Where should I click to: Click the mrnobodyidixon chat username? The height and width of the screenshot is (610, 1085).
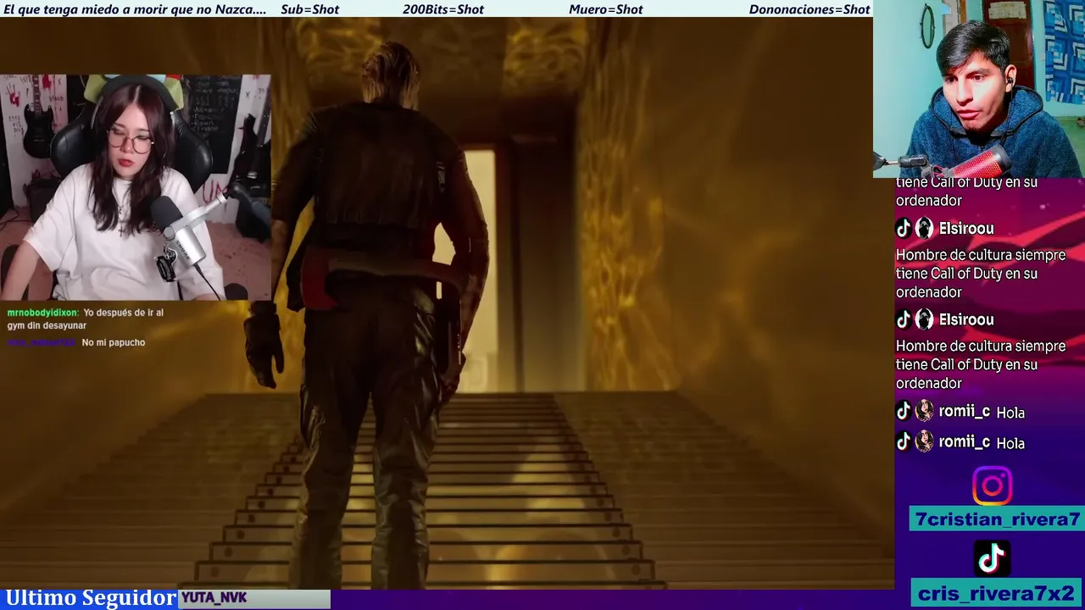[x=42, y=313]
